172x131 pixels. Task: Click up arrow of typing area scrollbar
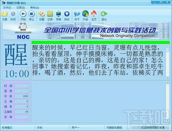pyautogui.click(x=167, y=83)
